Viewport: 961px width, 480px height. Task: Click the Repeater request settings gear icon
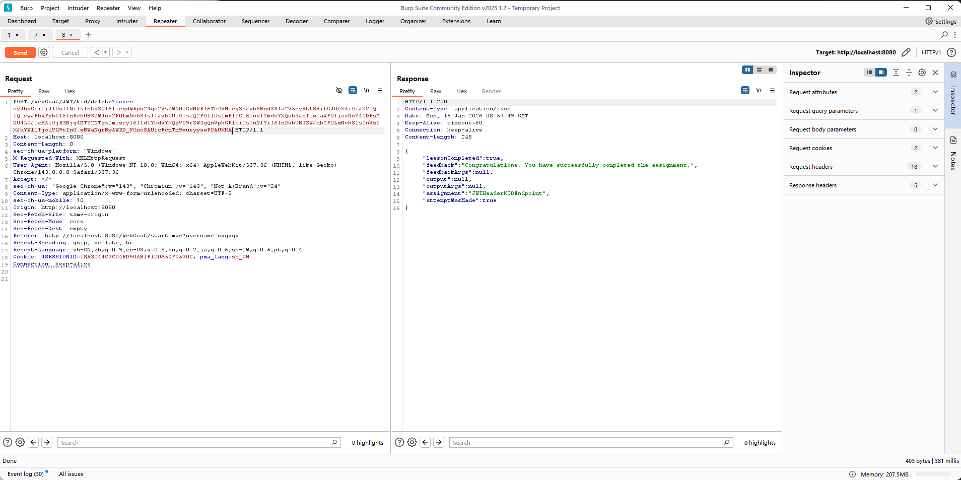[44, 52]
